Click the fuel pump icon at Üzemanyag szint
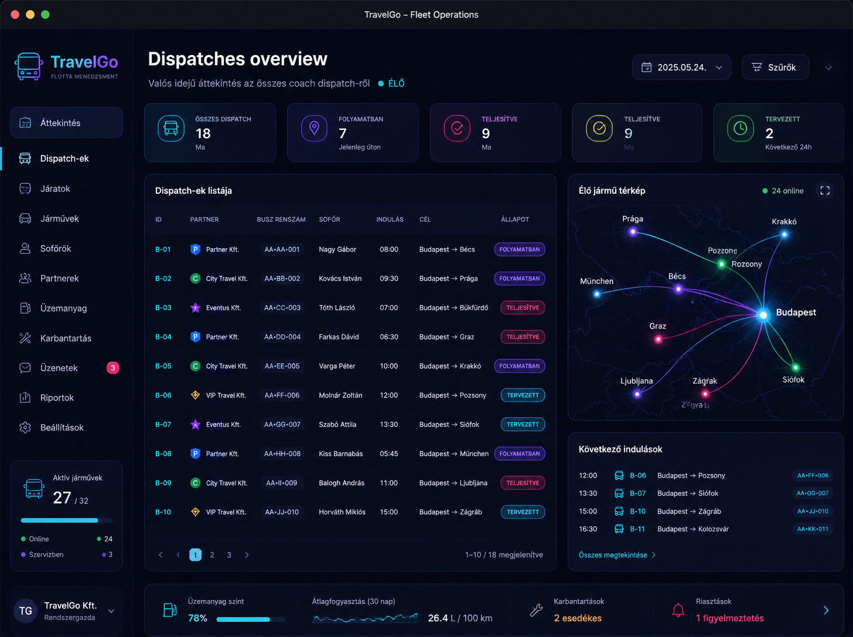Image resolution: width=853 pixels, height=637 pixels. click(169, 610)
